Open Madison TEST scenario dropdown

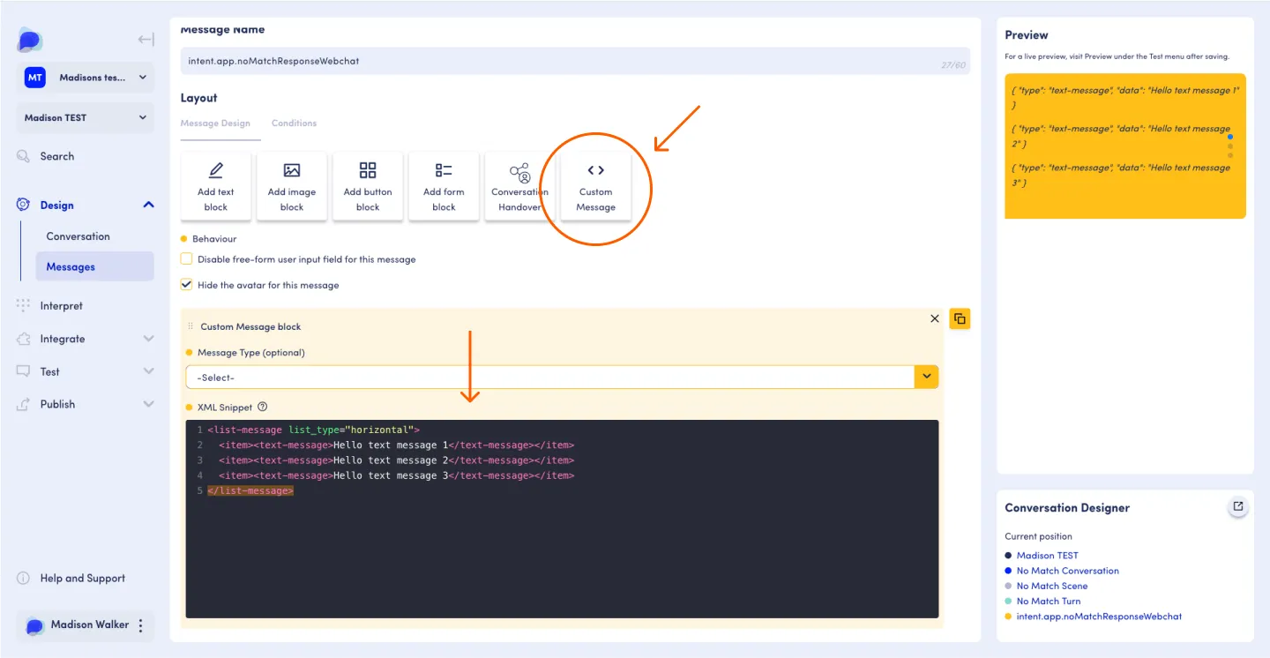tap(86, 117)
